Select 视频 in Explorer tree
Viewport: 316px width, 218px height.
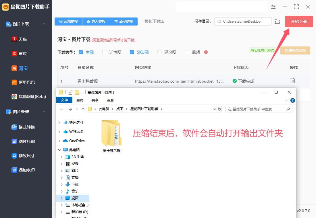click(x=73, y=164)
